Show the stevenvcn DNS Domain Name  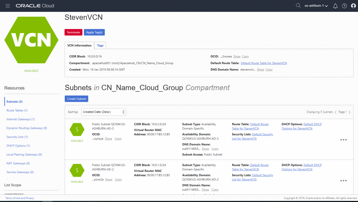[x=260, y=69]
